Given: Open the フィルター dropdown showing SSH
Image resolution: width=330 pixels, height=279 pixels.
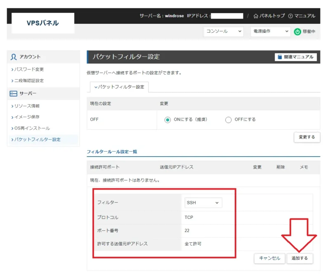Looking at the screenshot, I should (203, 202).
